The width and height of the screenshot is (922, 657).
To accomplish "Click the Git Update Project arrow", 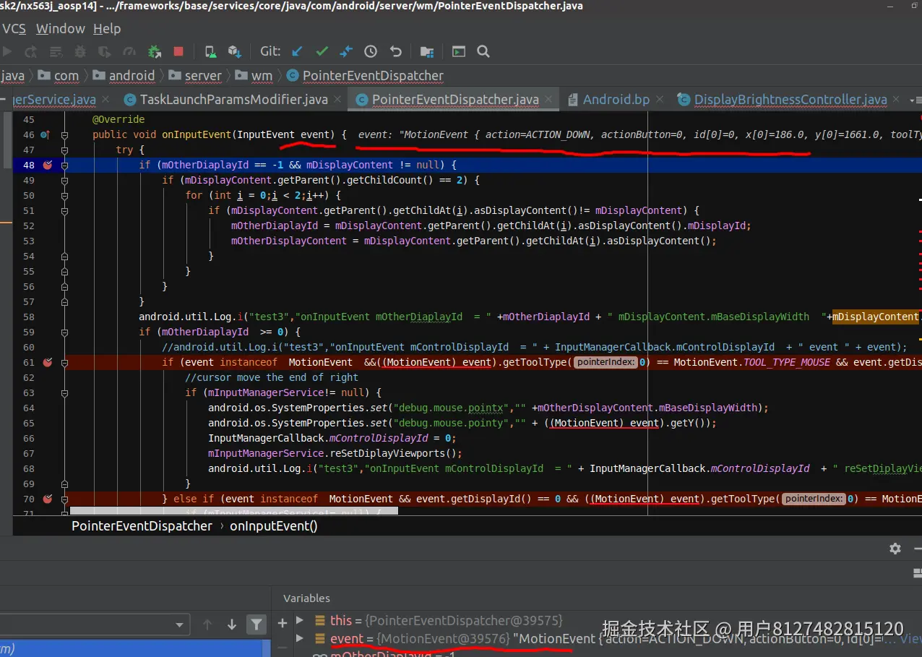I will [297, 51].
